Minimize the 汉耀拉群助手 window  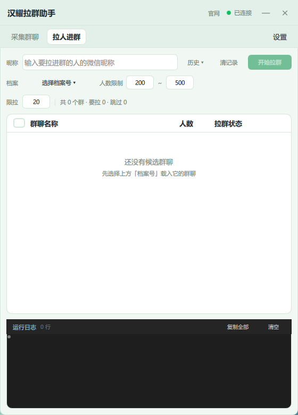[266, 13]
